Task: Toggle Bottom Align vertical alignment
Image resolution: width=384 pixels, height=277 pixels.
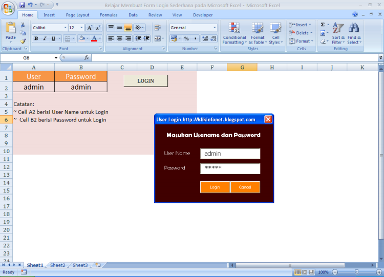Action: (x=128, y=28)
